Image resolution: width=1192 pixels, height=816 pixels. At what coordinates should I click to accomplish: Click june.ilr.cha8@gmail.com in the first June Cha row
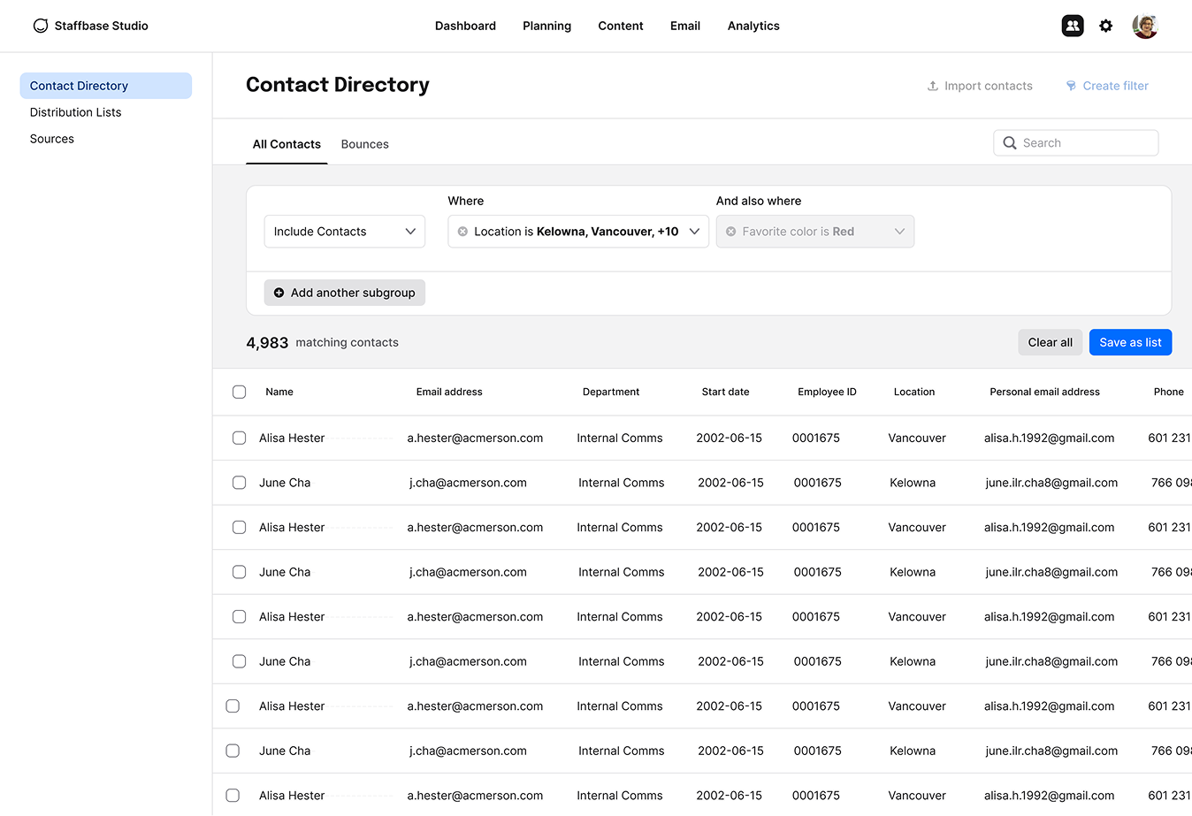pyautogui.click(x=1051, y=483)
